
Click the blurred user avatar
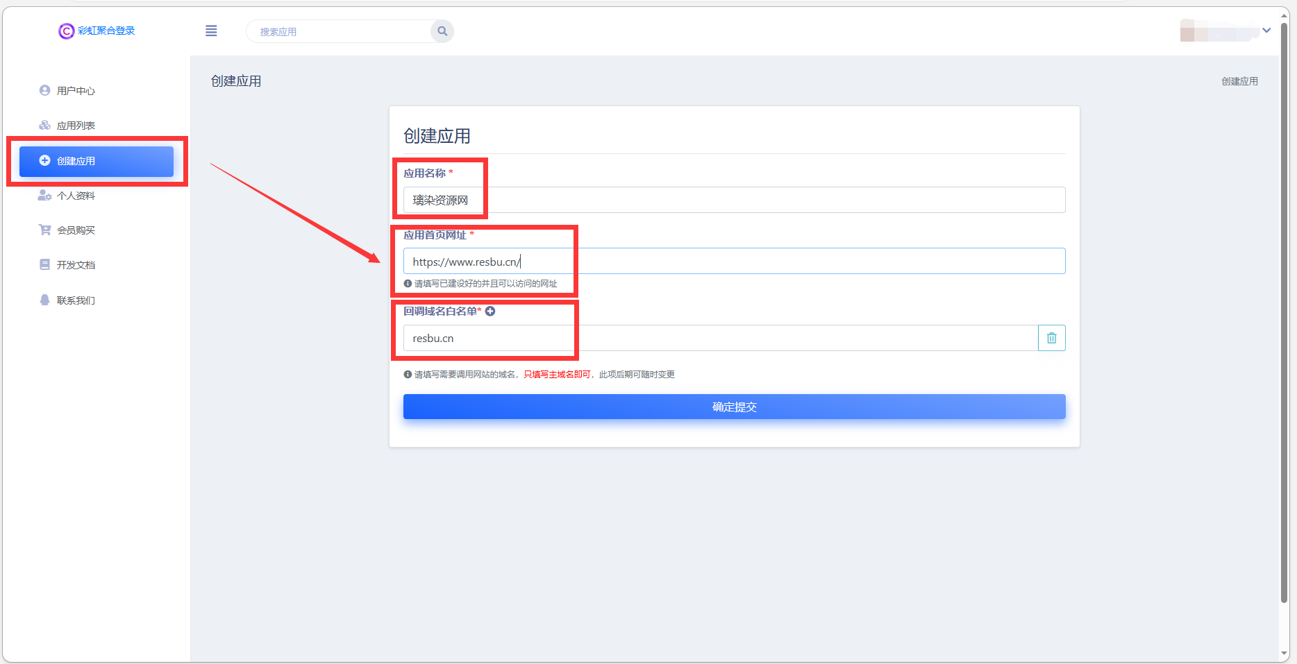pyautogui.click(x=1219, y=31)
